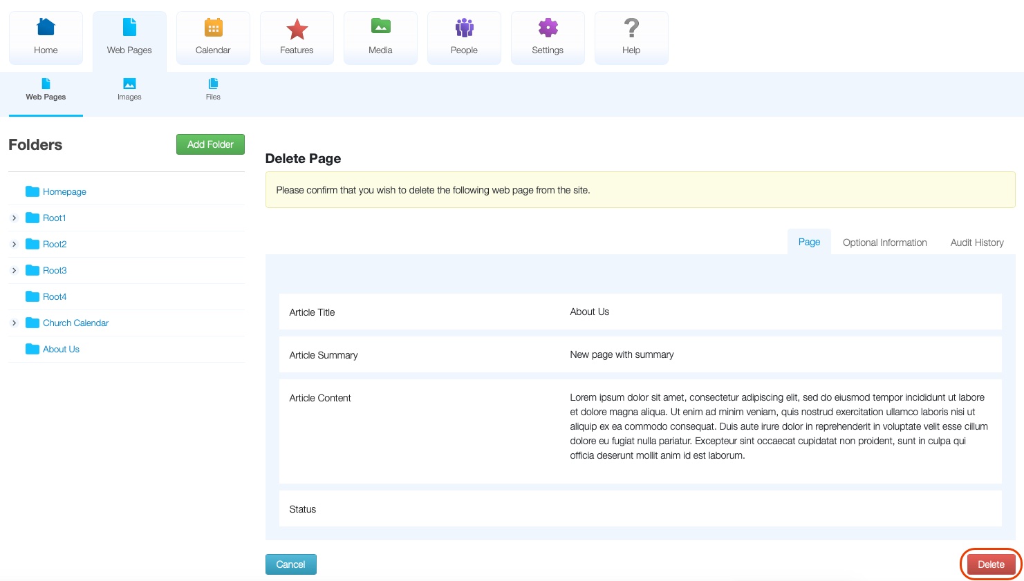Image resolution: width=1024 pixels, height=581 pixels.
Task: Click the Add Folder button
Action: (x=210, y=144)
